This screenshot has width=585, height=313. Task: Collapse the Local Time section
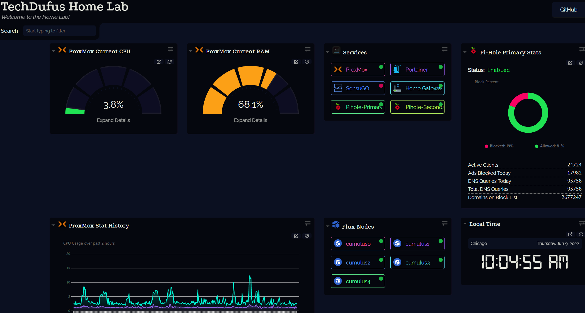pos(465,224)
